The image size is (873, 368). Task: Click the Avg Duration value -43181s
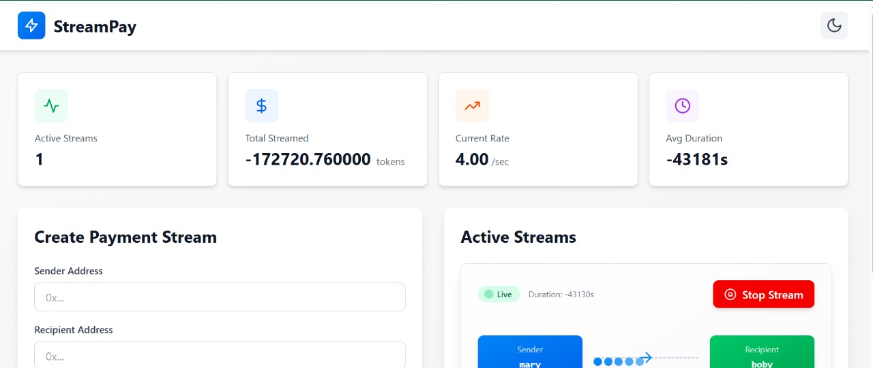pos(696,160)
